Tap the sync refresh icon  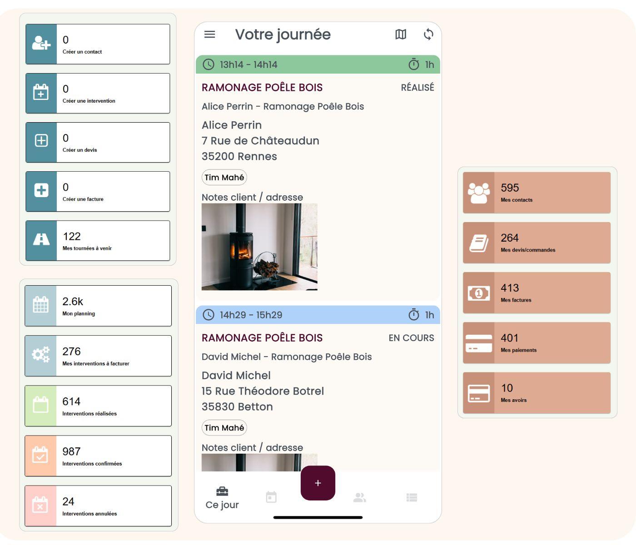pyautogui.click(x=428, y=35)
